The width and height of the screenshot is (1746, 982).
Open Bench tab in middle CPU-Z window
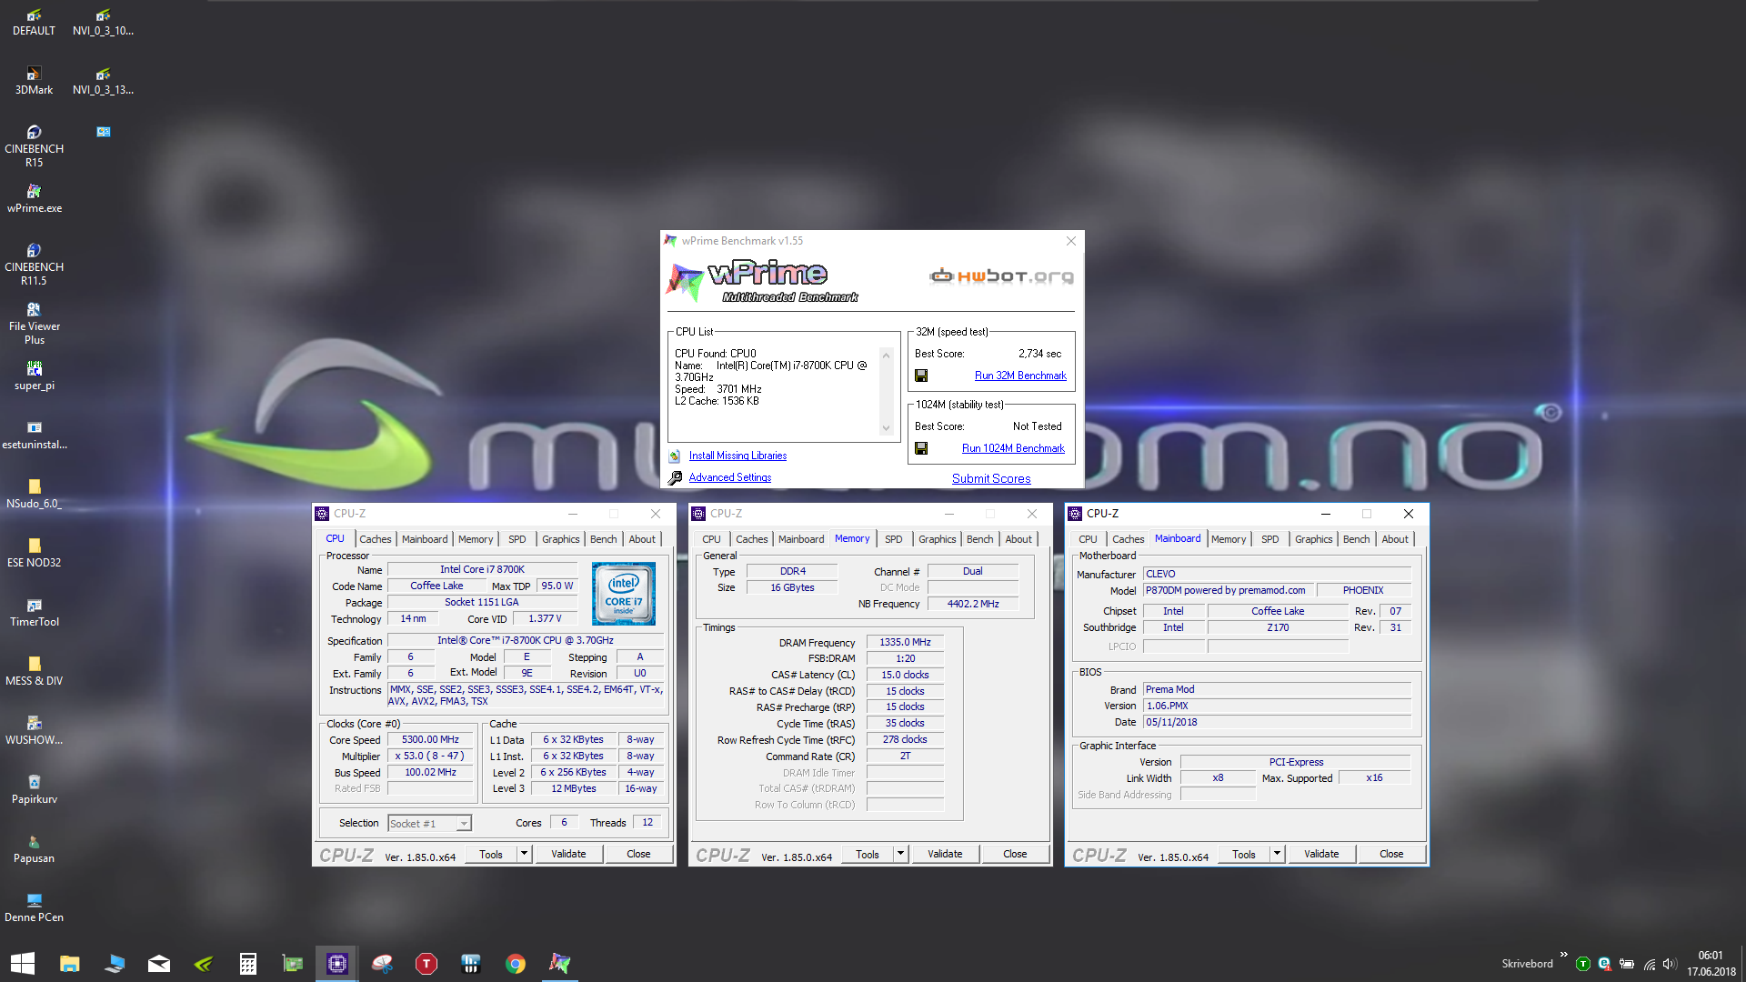(x=979, y=539)
